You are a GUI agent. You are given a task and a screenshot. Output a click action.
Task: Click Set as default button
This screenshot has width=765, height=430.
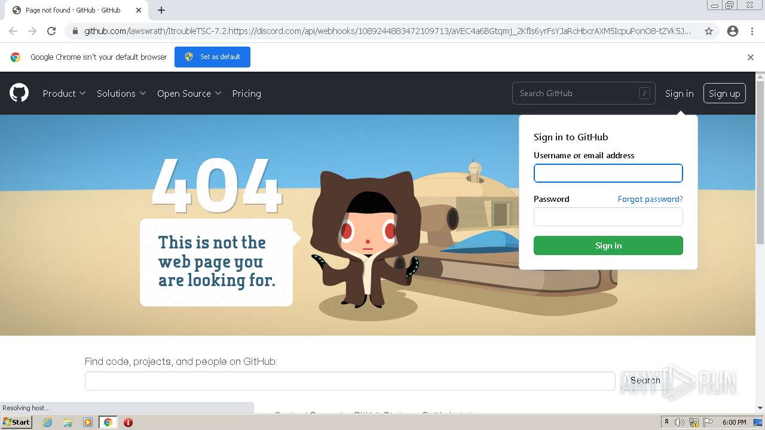(x=212, y=57)
